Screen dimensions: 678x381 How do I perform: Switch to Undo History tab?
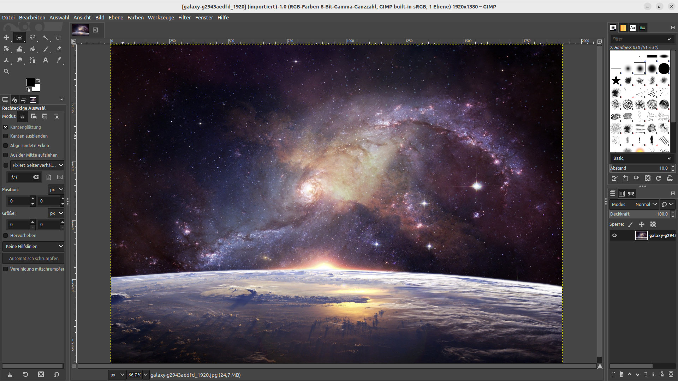click(x=24, y=100)
